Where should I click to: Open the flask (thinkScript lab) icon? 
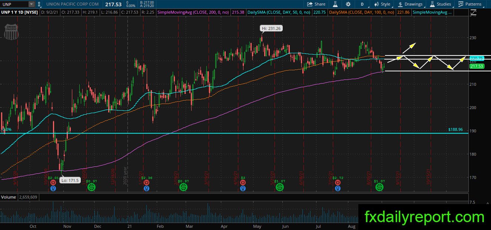pos(335,4)
